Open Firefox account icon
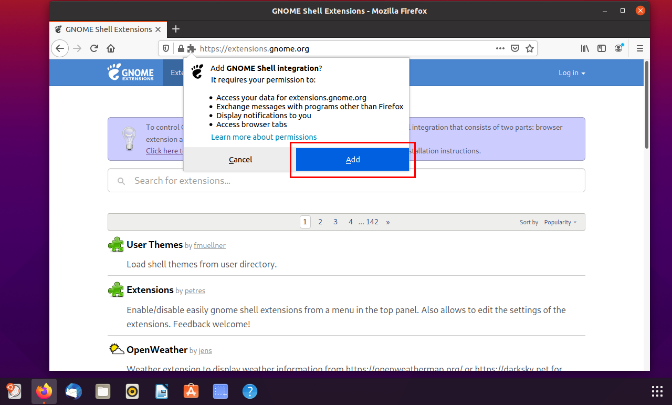 point(619,48)
